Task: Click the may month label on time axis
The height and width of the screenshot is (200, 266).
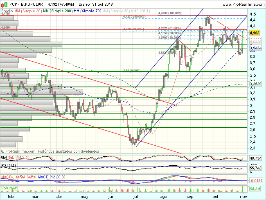Action: point(84,197)
